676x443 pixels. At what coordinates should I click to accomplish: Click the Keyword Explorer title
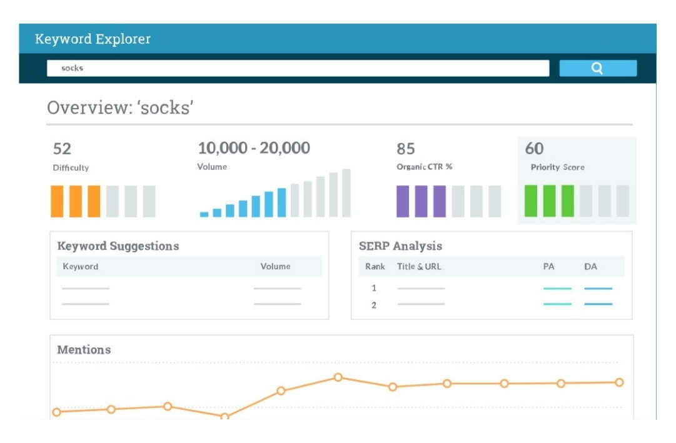tap(93, 39)
